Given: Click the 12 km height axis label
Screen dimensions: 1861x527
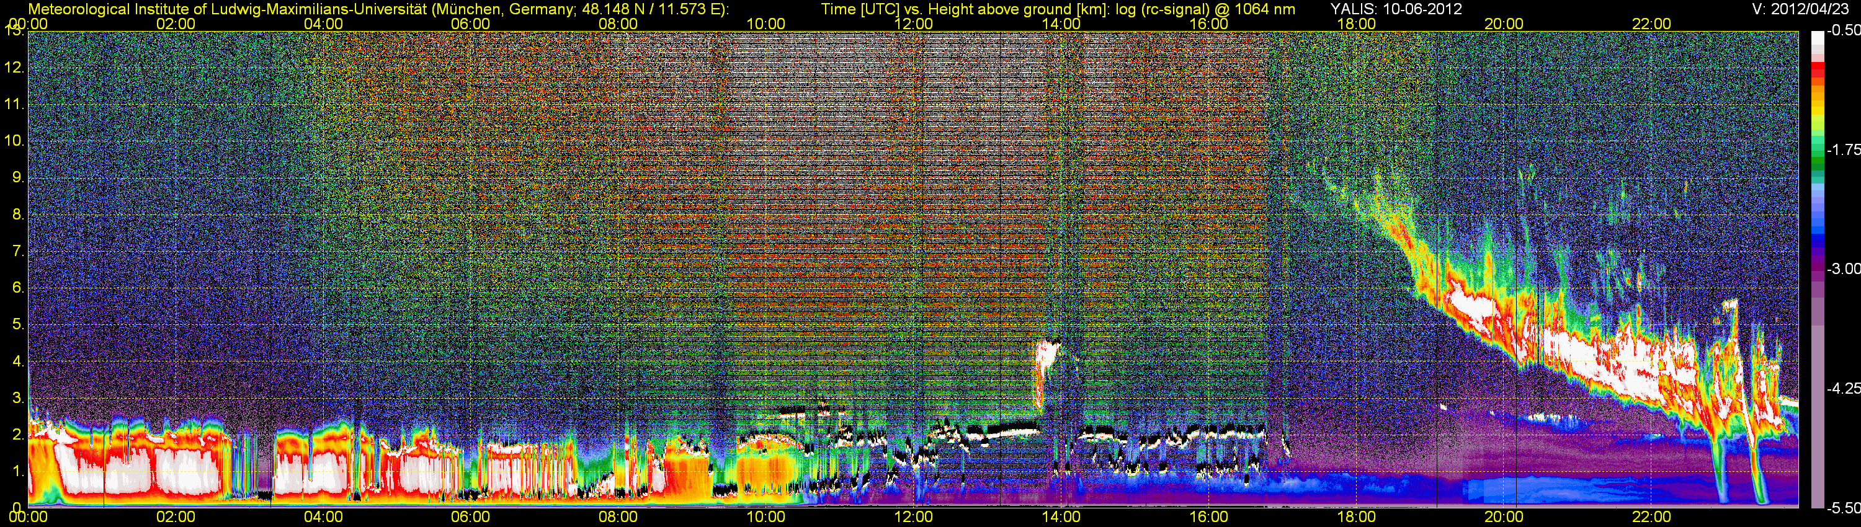Looking at the screenshot, I should pos(14,68).
